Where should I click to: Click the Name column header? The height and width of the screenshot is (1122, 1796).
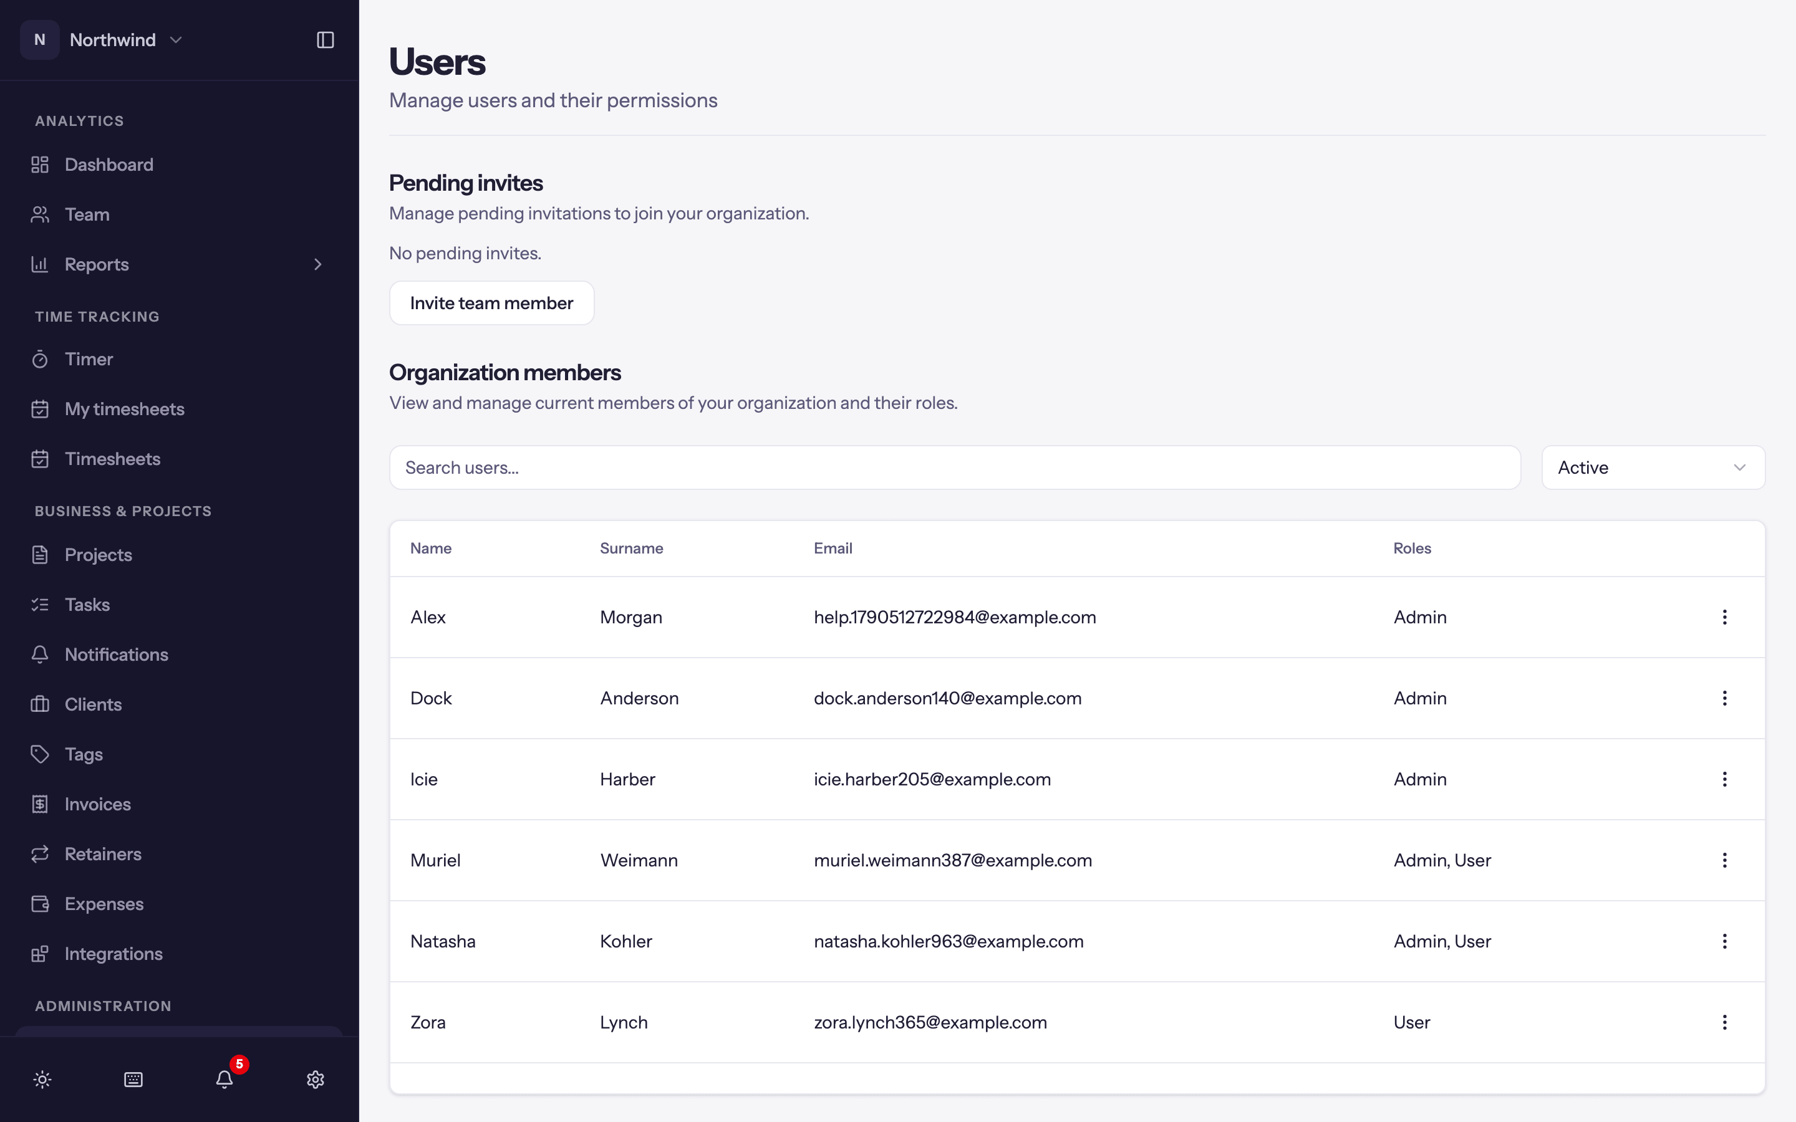[431, 549]
